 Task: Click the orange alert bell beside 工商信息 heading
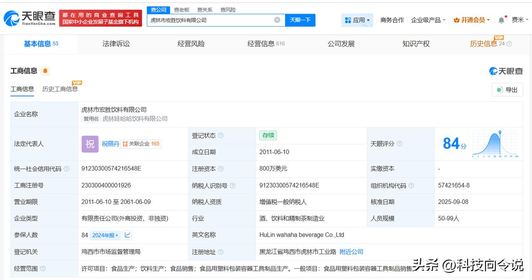pos(45,71)
